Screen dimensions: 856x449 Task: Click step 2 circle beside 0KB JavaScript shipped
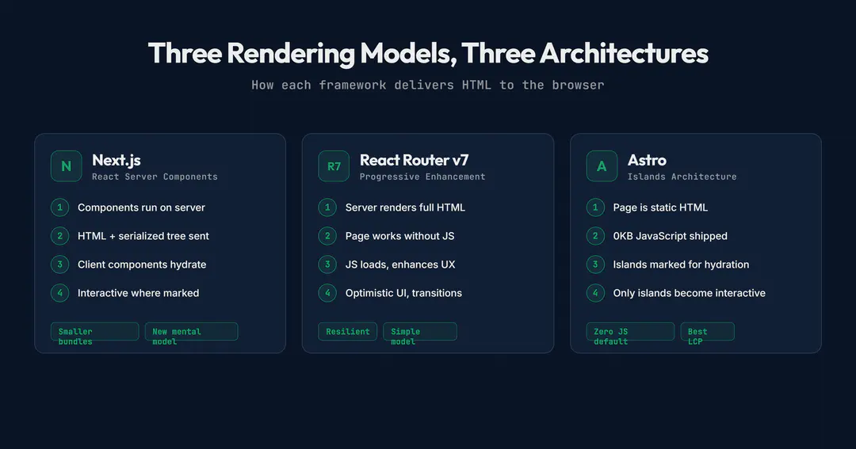(x=595, y=236)
